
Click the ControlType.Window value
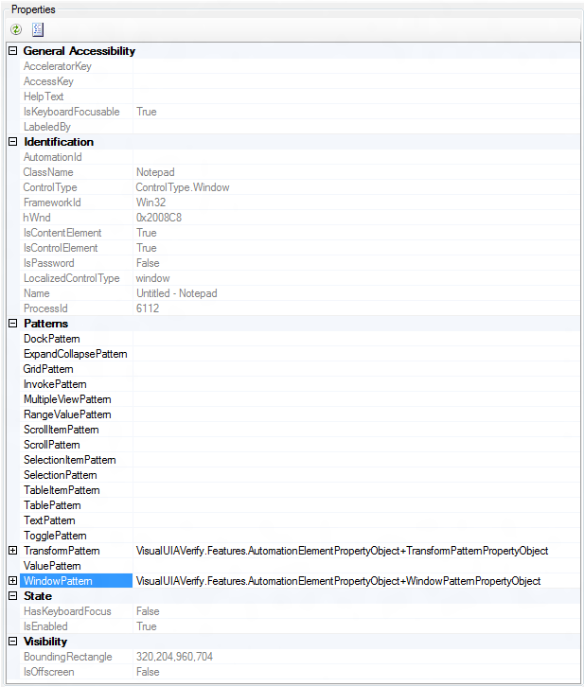(183, 187)
